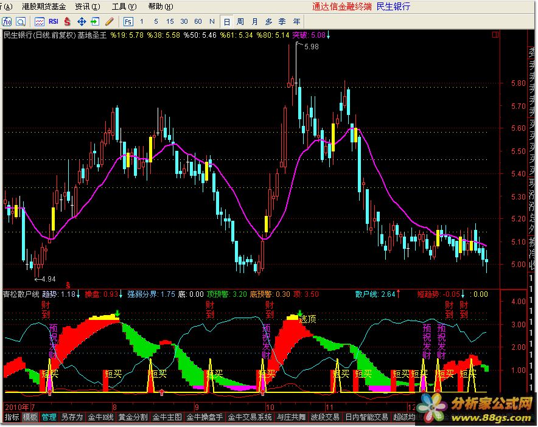Switch to 60-minute period
This screenshot has height=427, width=538.
198,22
